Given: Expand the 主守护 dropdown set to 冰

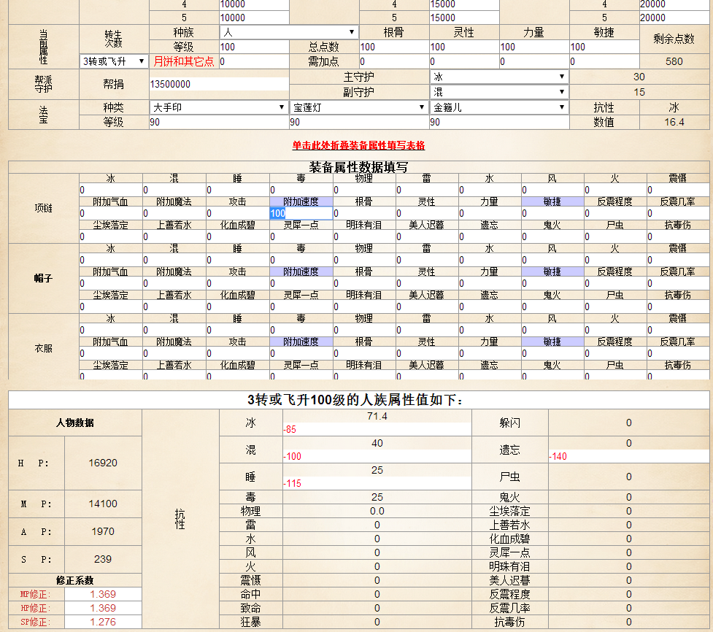Looking at the screenshot, I should (499, 77).
